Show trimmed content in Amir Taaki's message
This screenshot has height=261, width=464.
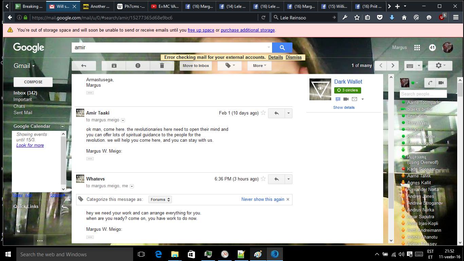click(x=90, y=158)
